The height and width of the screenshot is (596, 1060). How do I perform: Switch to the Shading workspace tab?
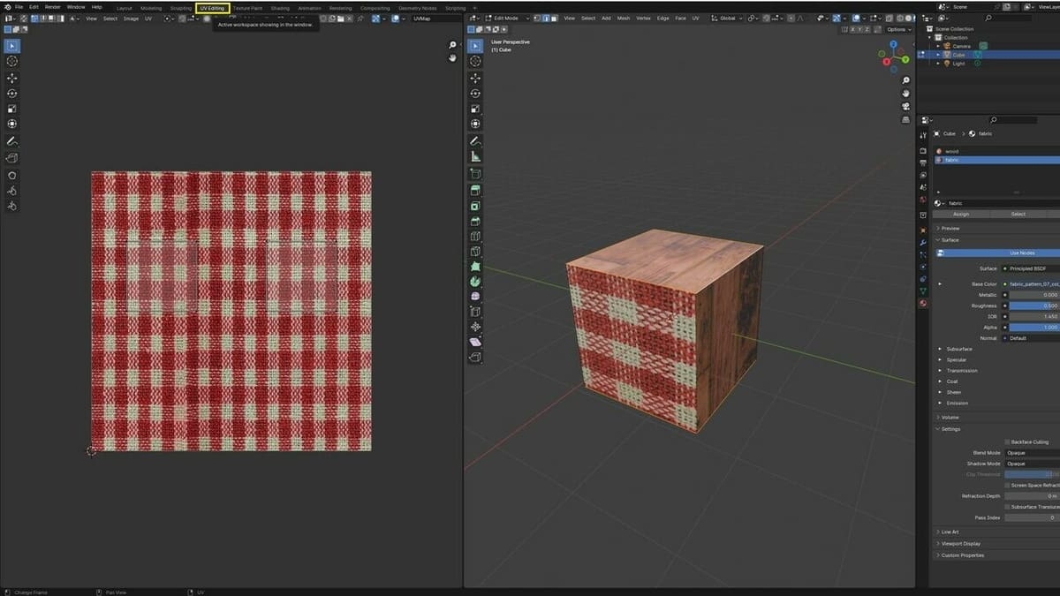(x=279, y=6)
